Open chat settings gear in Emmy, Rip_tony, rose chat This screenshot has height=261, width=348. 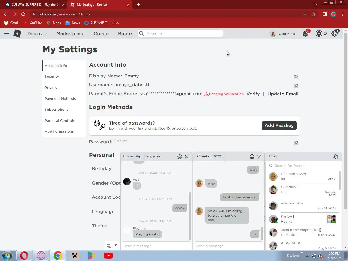point(180,157)
